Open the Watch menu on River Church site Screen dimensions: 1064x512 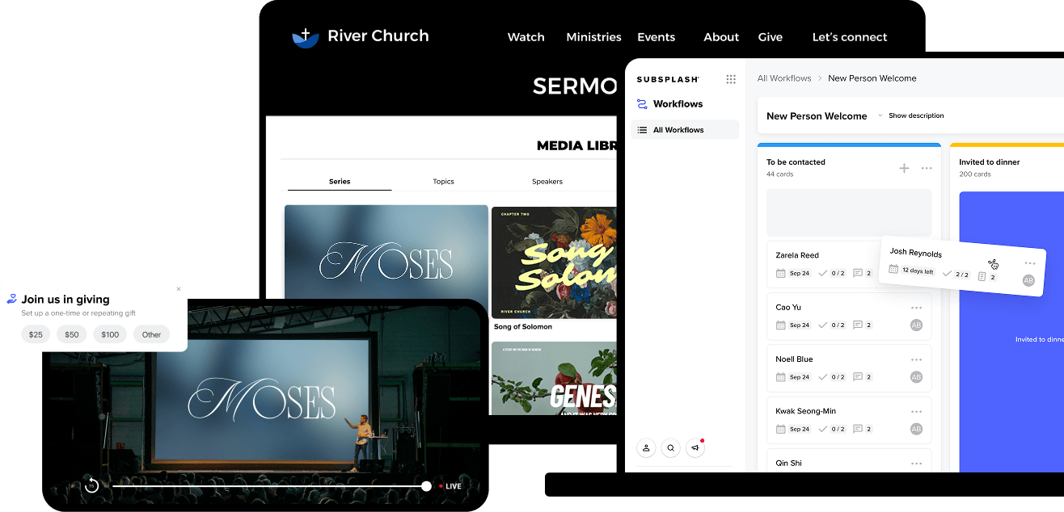click(x=526, y=37)
